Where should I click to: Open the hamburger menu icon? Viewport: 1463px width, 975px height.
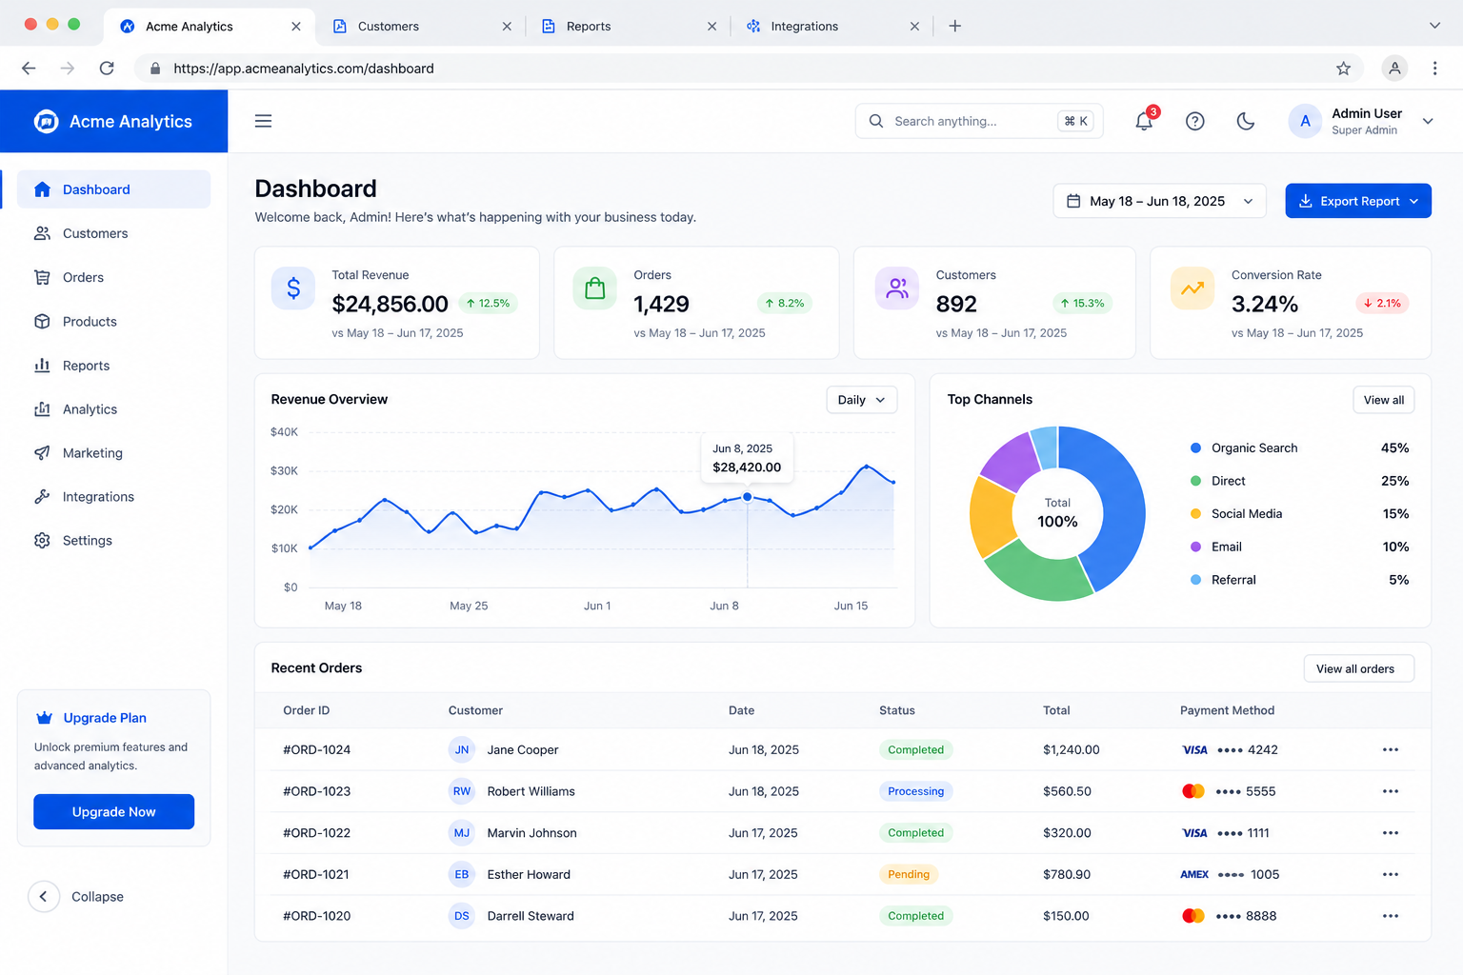pos(264,121)
